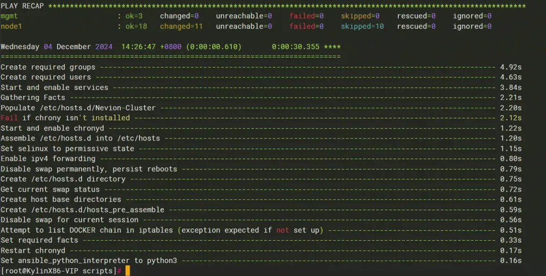
Task: Click the '0.51s' duration value
Action: tap(511, 230)
